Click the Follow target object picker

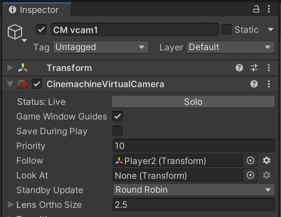pos(250,161)
